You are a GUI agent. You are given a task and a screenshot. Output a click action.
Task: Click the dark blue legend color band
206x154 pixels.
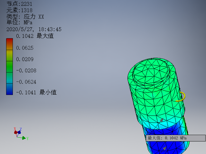point(9,89)
